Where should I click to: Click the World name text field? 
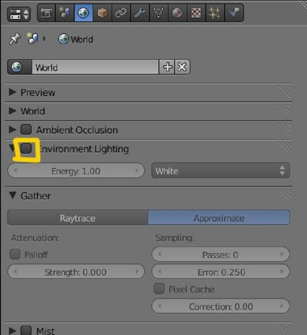coord(95,67)
